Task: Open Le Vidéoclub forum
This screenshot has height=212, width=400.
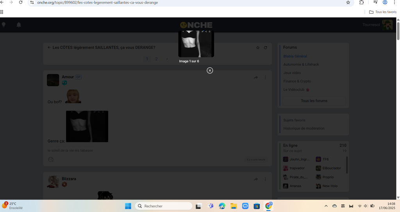Action: (296, 89)
